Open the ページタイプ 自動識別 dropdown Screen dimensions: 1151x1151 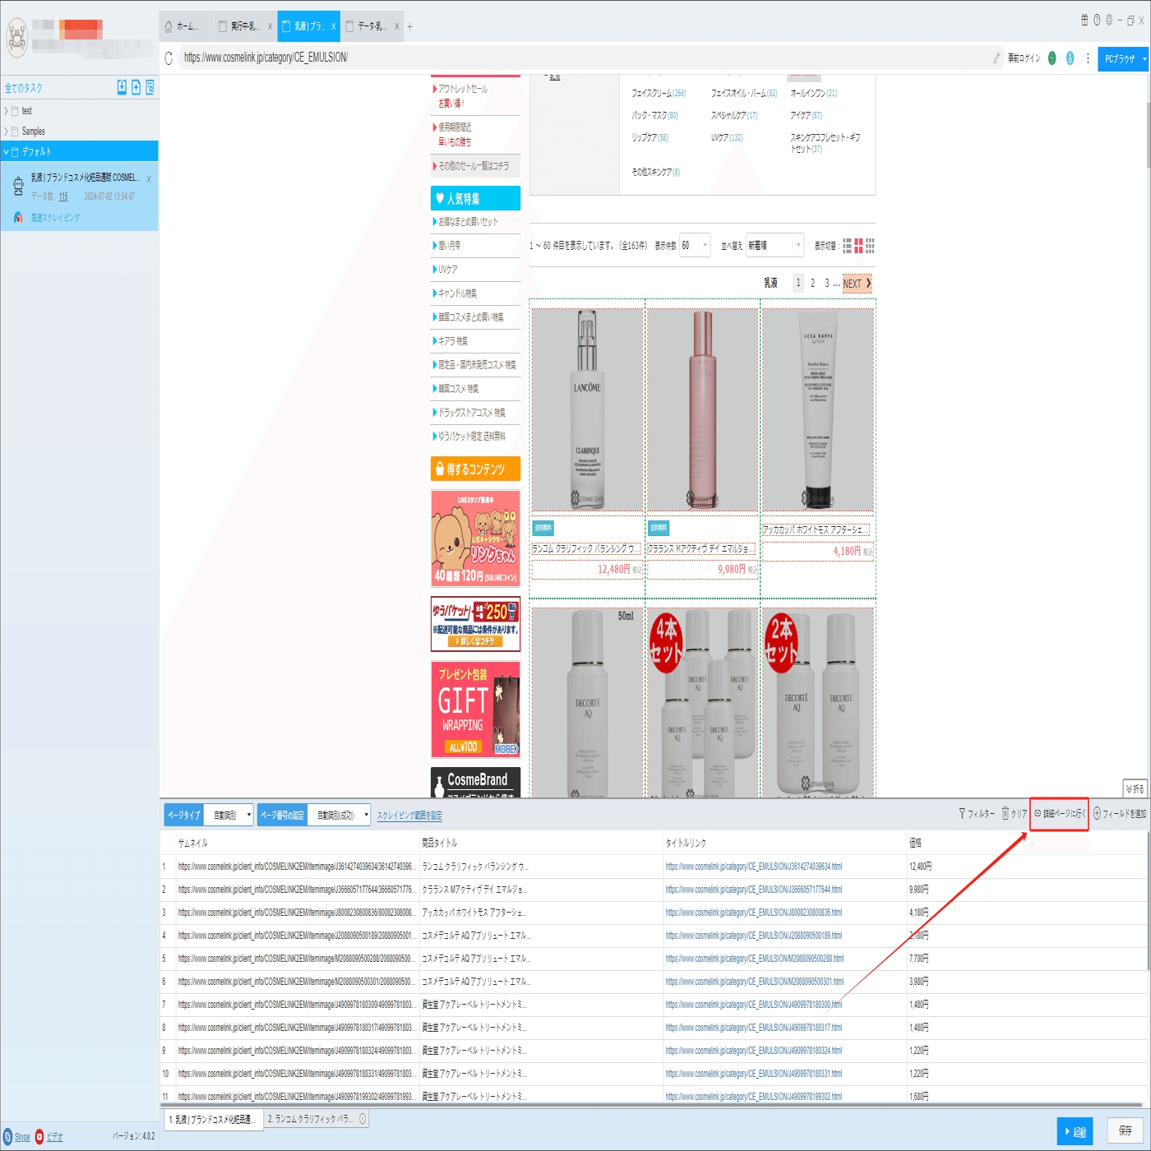(x=229, y=816)
